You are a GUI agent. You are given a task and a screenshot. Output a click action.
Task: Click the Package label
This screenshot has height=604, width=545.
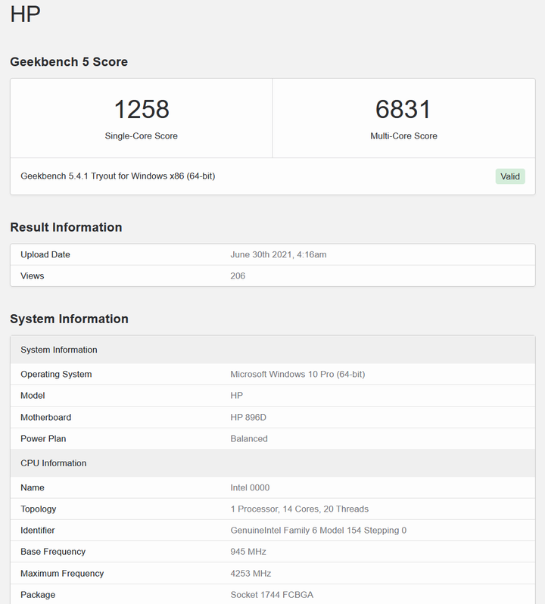(38, 595)
